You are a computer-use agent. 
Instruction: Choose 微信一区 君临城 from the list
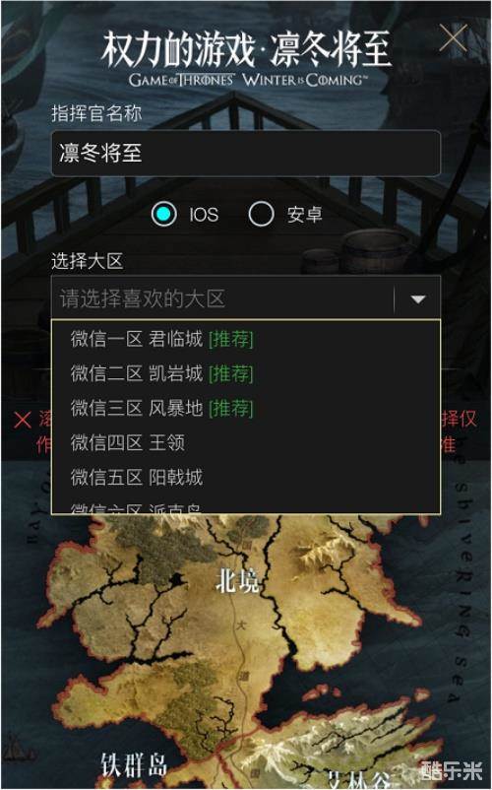pos(246,339)
